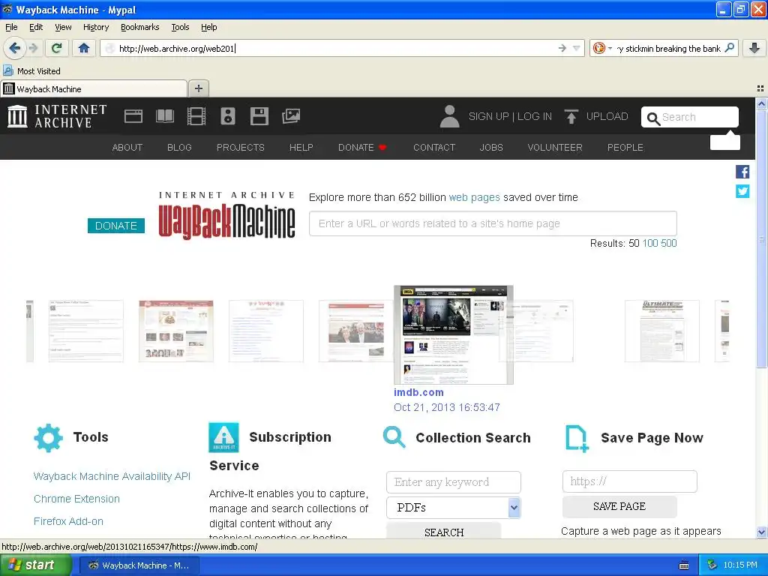Select the Wayback Machine tab
Image resolution: width=768 pixels, height=576 pixels.
[x=93, y=88]
